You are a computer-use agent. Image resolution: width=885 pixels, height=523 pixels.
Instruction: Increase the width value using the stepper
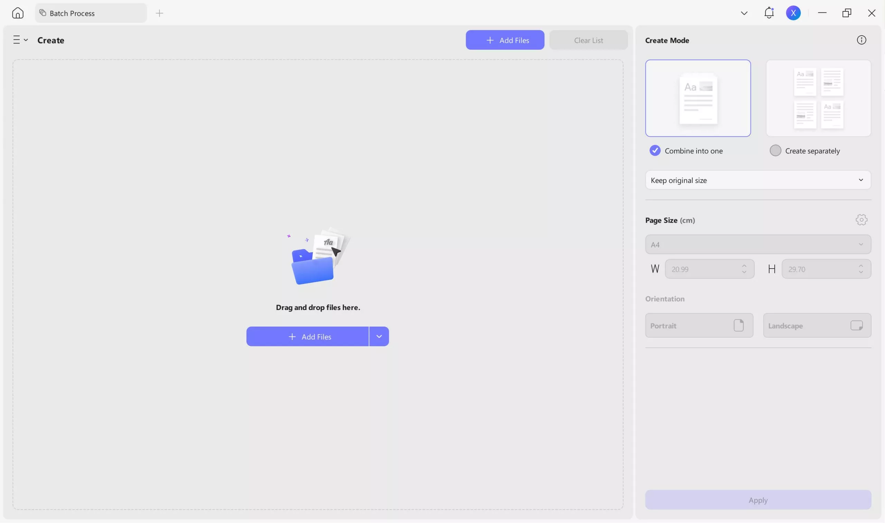pyautogui.click(x=744, y=266)
